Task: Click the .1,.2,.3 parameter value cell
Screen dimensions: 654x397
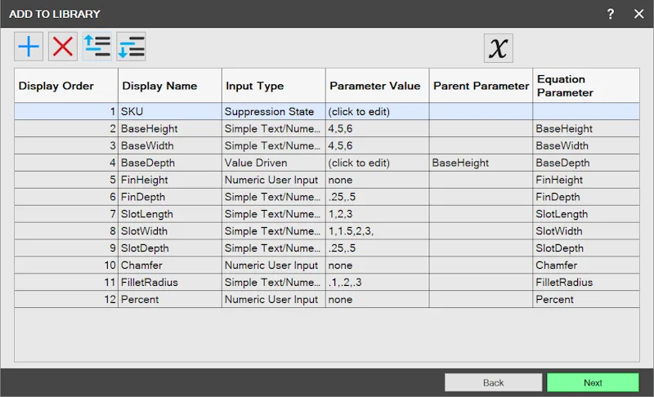Action: point(377,283)
